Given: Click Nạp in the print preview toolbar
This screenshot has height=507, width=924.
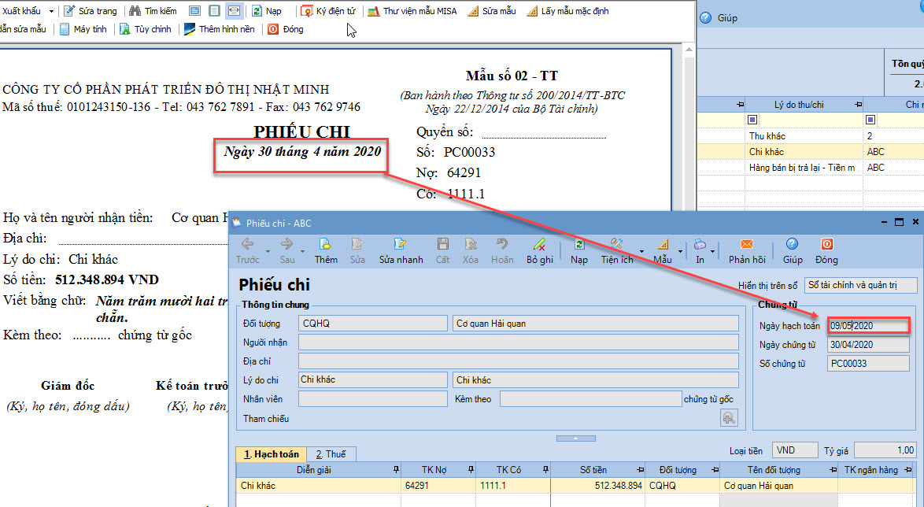Looking at the screenshot, I should point(267,11).
